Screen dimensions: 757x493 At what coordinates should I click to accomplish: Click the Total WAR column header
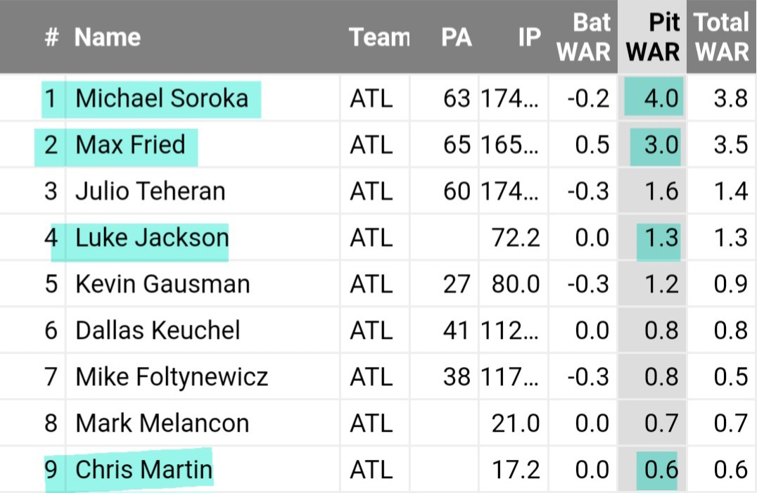point(721,37)
